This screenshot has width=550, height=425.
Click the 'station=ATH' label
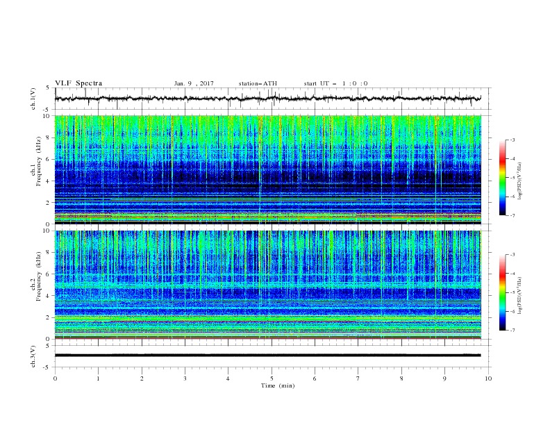click(258, 83)
